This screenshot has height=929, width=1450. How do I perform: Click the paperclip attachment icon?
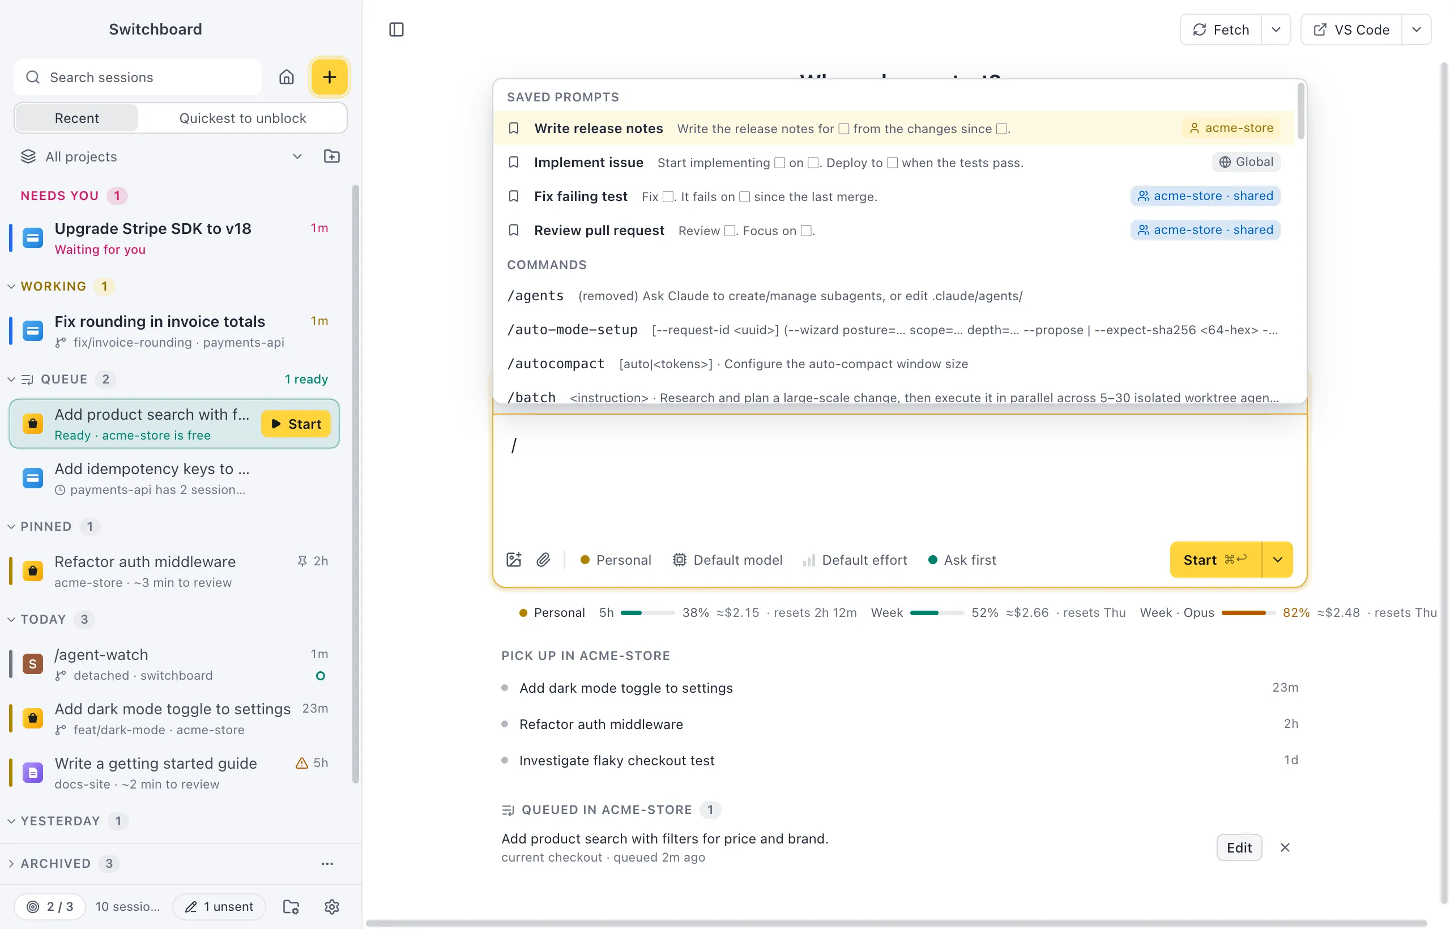click(543, 560)
